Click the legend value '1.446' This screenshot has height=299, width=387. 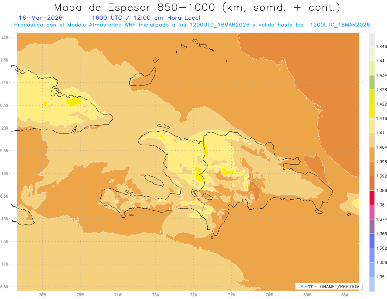[382, 46]
